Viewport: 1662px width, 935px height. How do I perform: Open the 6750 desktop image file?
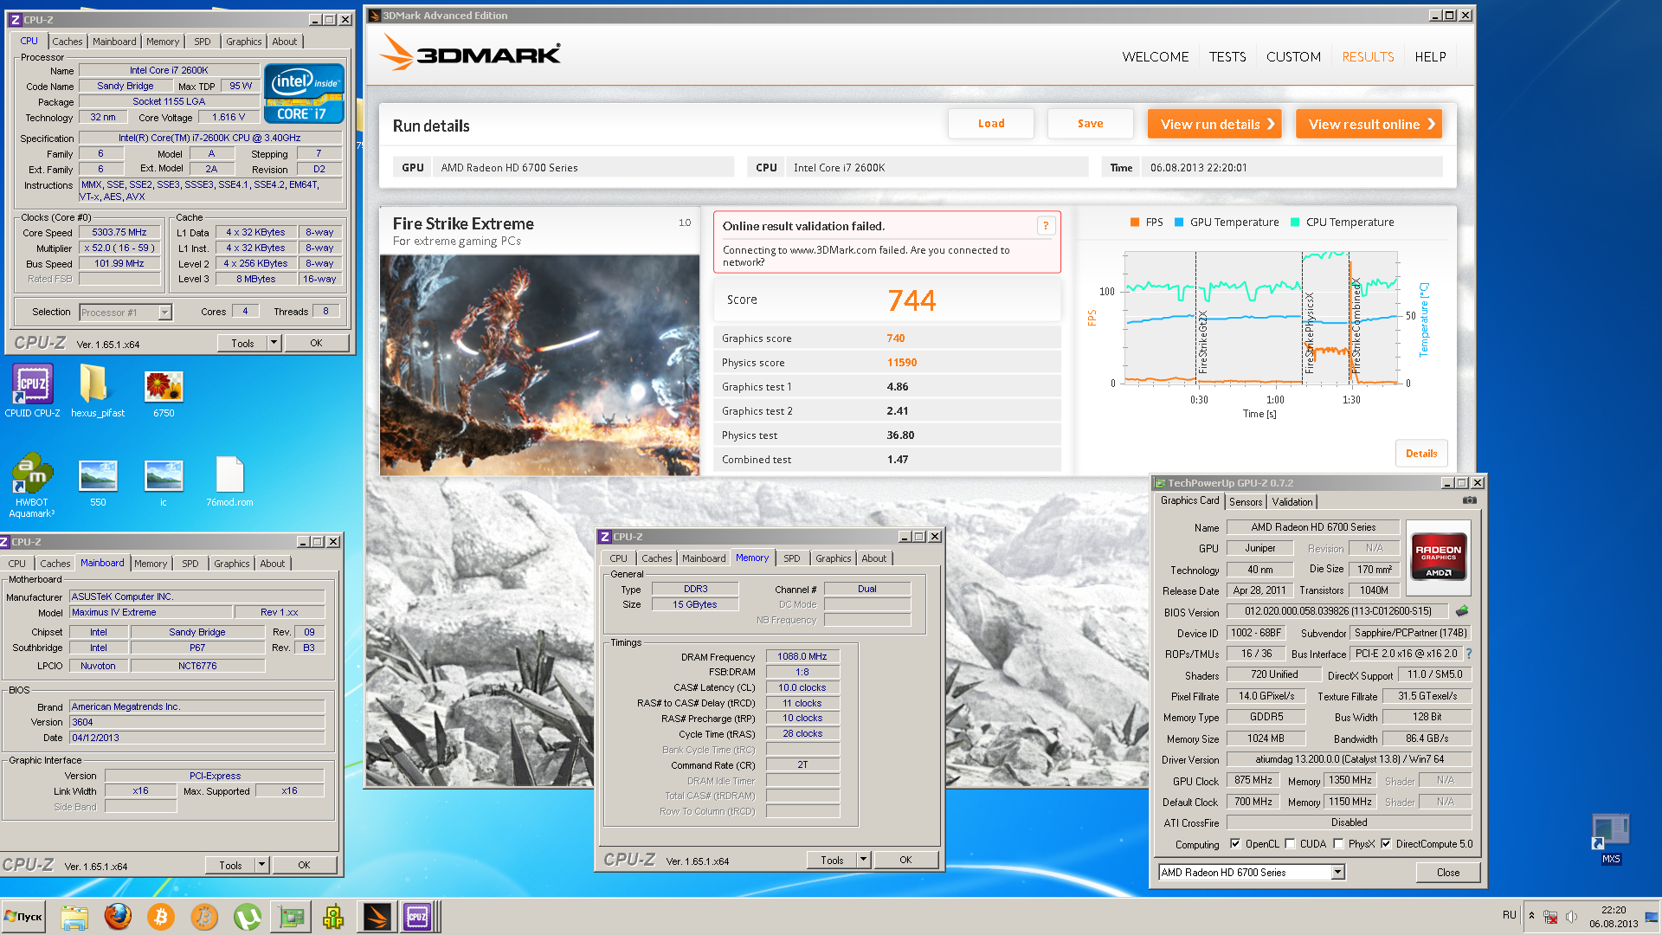164,394
